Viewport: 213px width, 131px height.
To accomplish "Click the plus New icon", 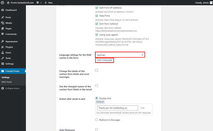I will pyautogui.click(x=46, y=3).
